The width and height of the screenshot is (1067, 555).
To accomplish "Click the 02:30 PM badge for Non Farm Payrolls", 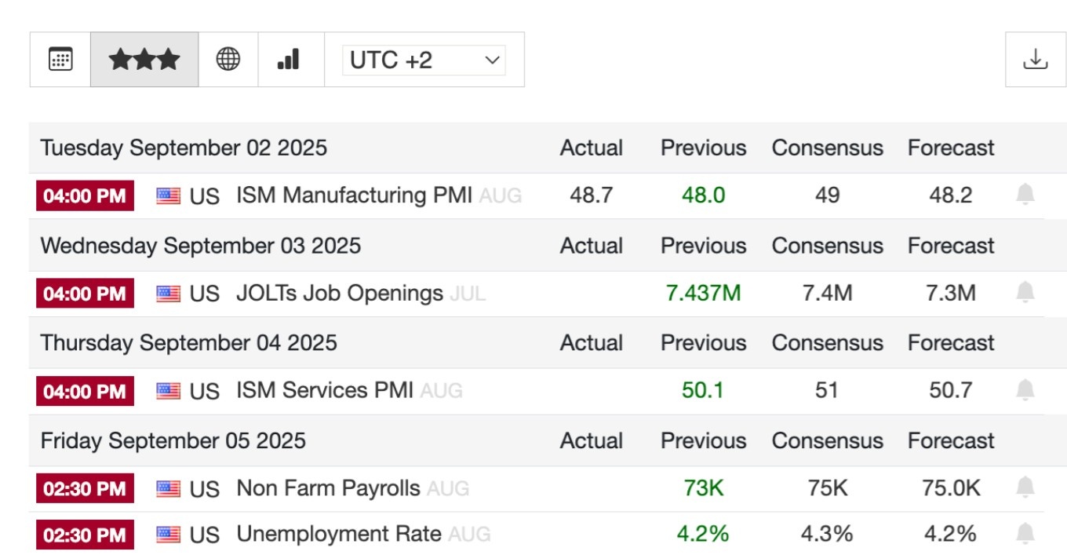I will click(85, 489).
